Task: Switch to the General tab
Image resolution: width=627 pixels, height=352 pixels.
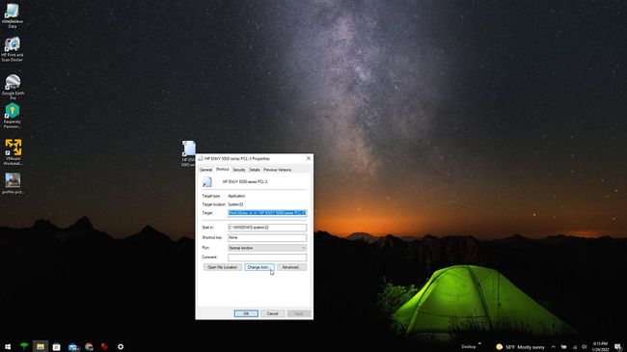Action: (x=205, y=170)
